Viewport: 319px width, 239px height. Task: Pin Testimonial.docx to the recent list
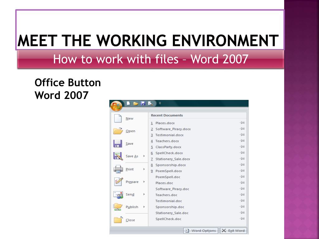(x=242, y=135)
